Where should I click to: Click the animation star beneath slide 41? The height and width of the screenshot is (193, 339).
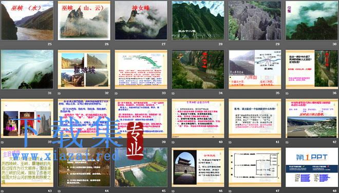230,142
